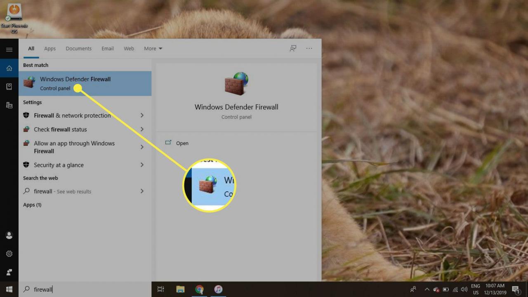
Task: Switch to the Apps search tab
Action: coord(50,48)
